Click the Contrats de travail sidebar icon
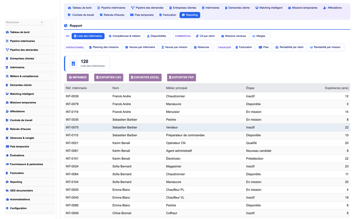Screen dimensions: 354x219 click(x=7, y=120)
